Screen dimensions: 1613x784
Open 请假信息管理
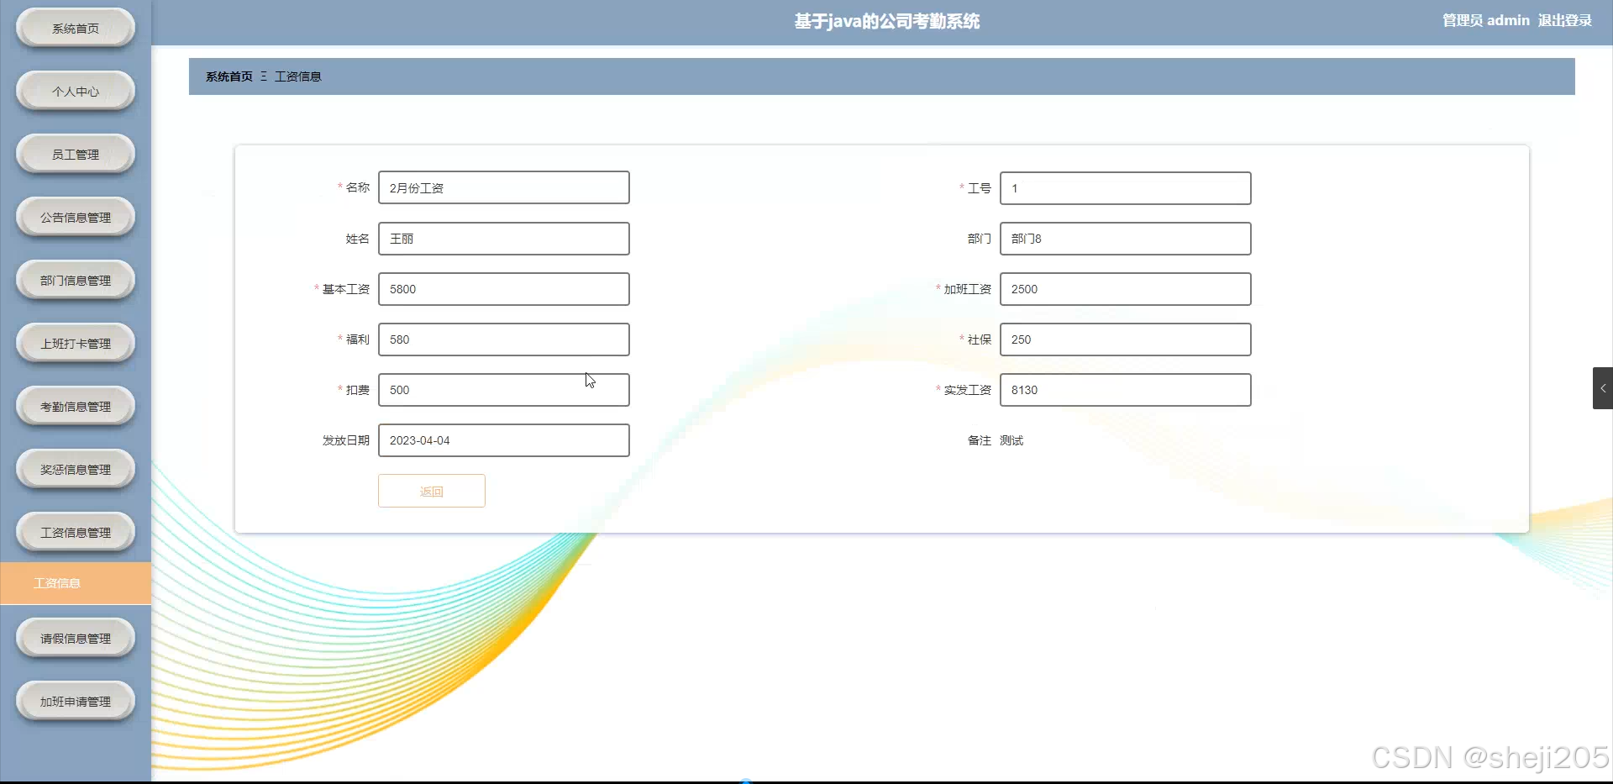point(75,638)
